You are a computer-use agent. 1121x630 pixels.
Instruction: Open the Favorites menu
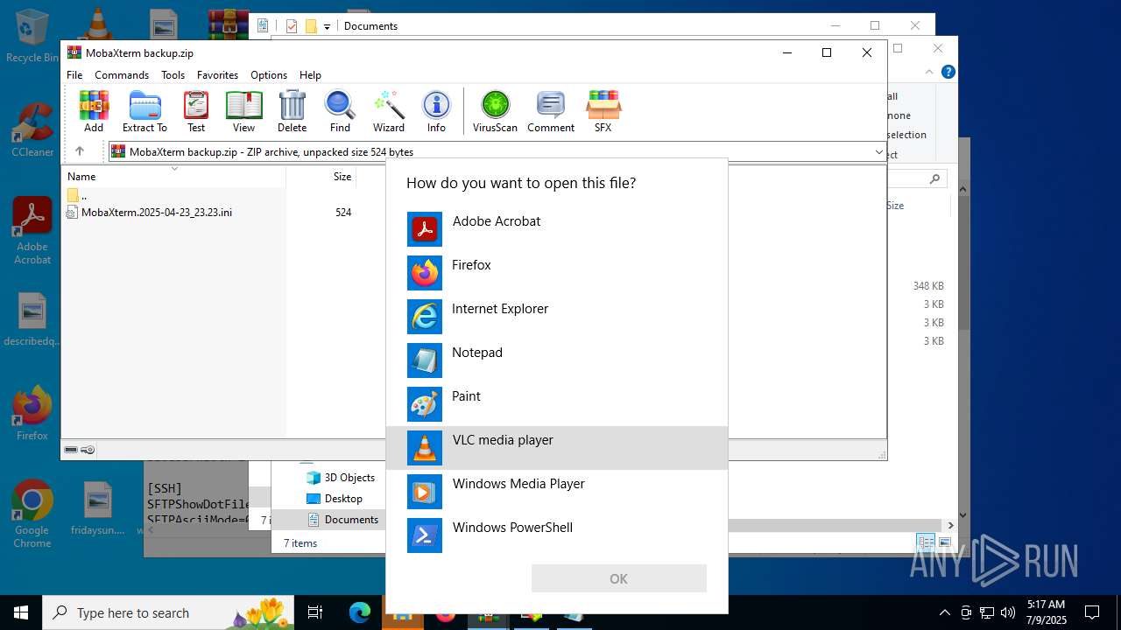click(x=217, y=75)
